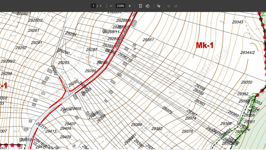Click parcel number 29268/11
266x150 pixels.
111,32
